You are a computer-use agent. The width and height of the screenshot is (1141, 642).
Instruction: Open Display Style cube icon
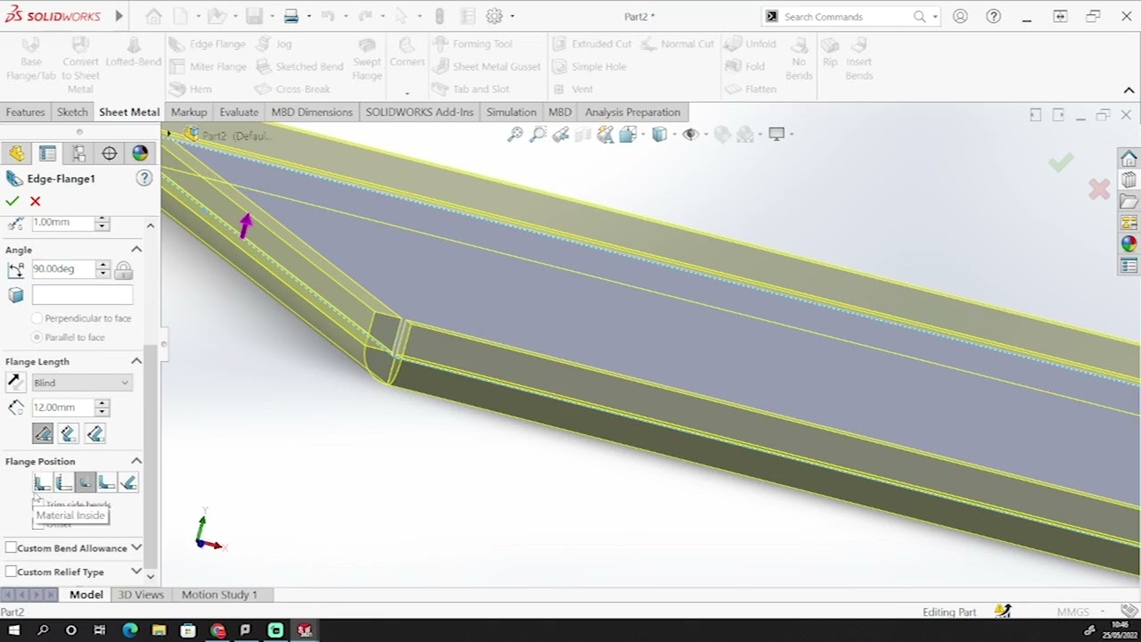[660, 135]
